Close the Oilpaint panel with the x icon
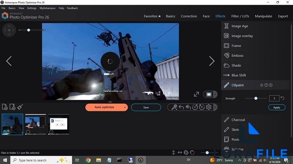The image size is (293, 164). coord(271,85)
